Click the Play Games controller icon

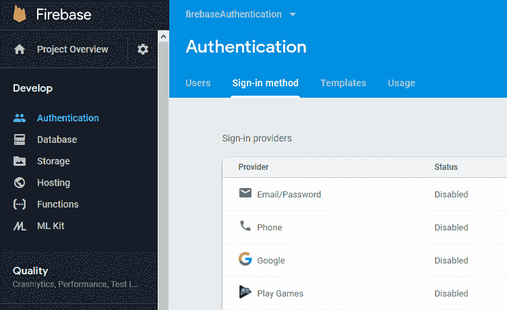tap(245, 292)
